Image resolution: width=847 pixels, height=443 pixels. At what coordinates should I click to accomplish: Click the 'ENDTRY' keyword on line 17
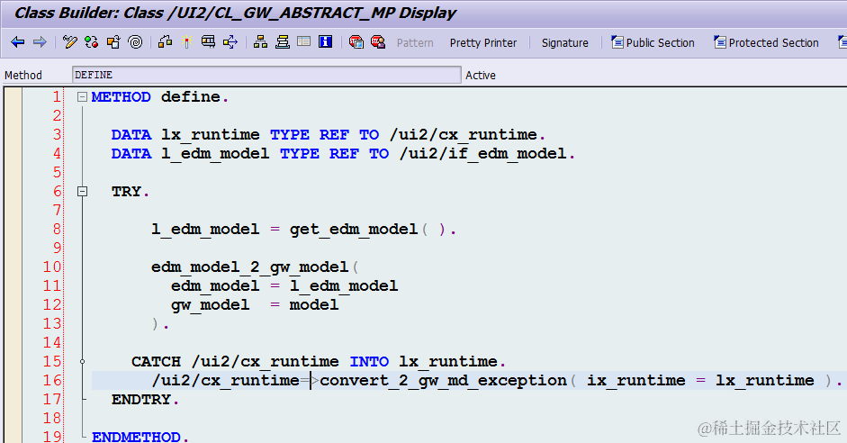pyautogui.click(x=141, y=399)
